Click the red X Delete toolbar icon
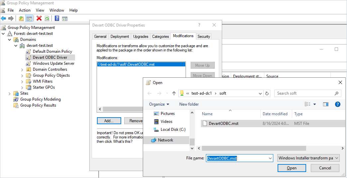Screen dimensions: 347x178 point(39,19)
